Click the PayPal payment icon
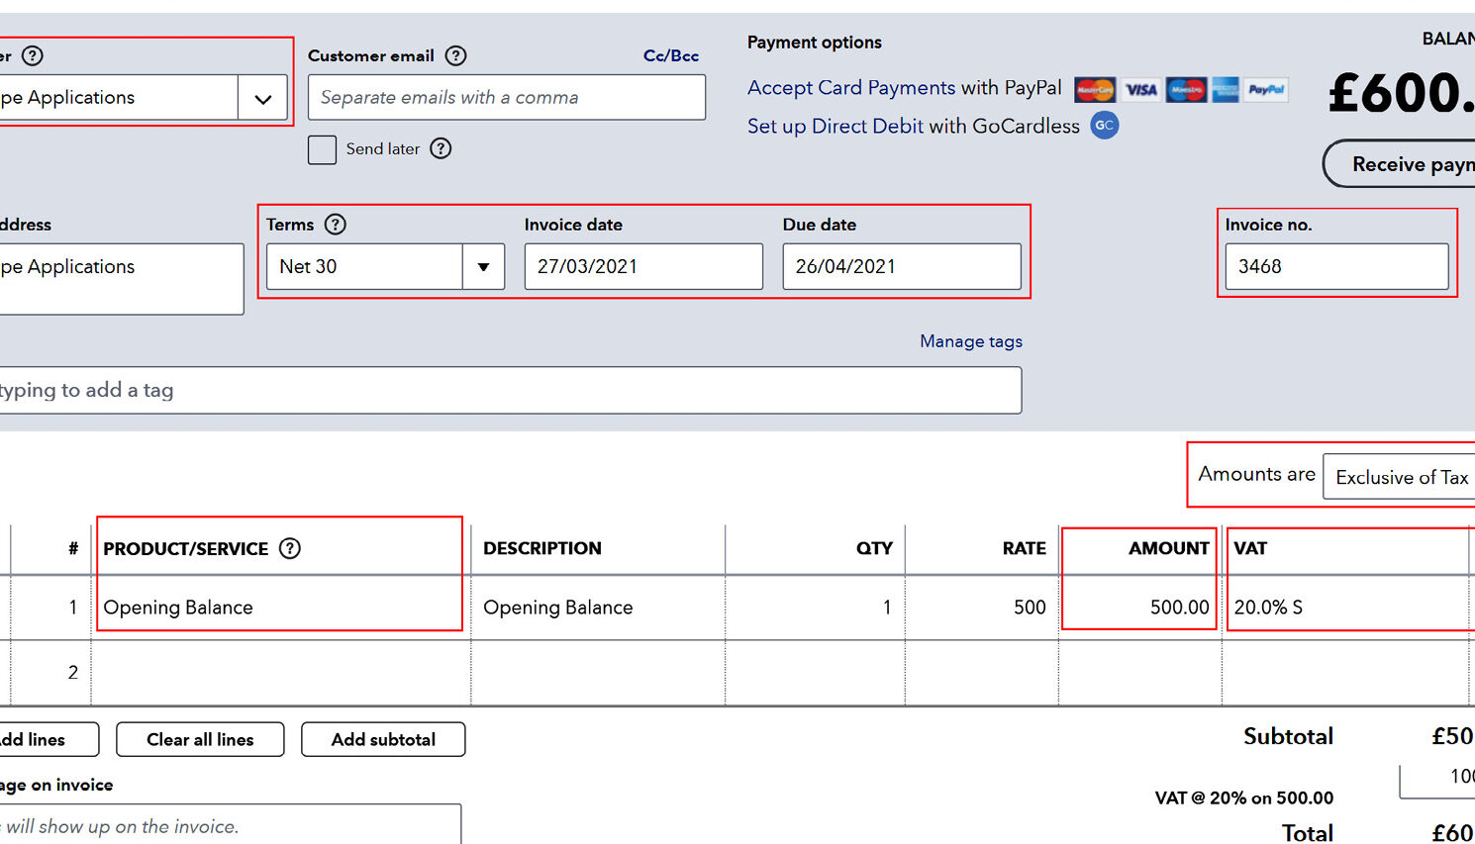1475x844 pixels. coord(1265,89)
